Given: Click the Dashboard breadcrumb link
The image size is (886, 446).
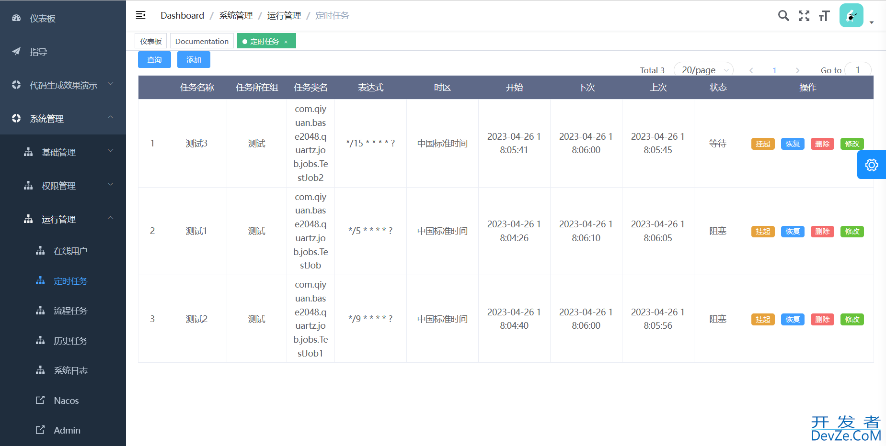Looking at the screenshot, I should [x=182, y=15].
